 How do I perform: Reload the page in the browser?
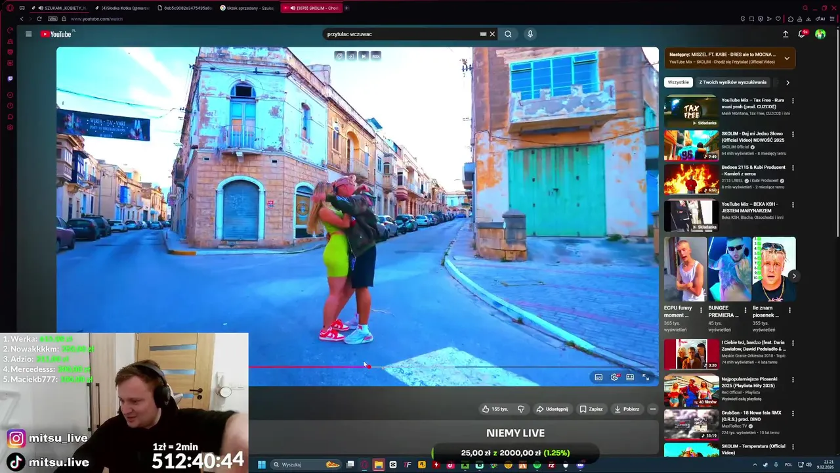pos(39,19)
